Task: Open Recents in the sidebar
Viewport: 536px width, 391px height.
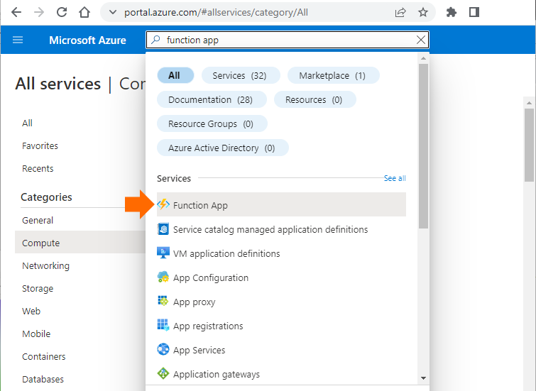Action: [x=38, y=168]
